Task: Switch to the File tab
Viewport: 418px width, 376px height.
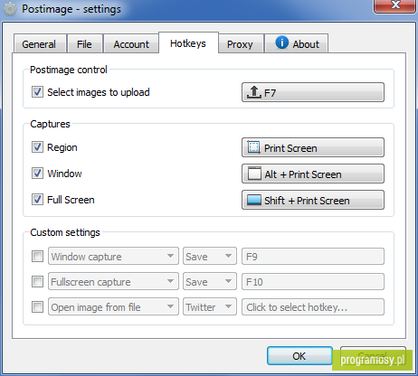Action: [x=85, y=44]
